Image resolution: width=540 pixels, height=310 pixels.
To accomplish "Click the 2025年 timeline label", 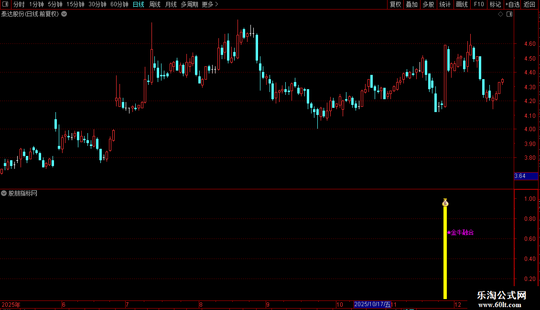I will [11, 304].
